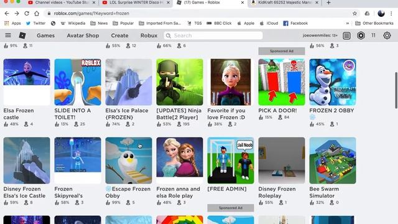
Task: Open Frozen anna and elsa Role play thumbnail
Action: point(180,161)
